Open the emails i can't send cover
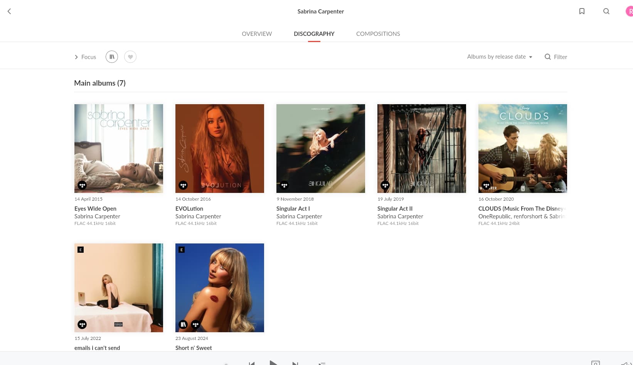Image resolution: width=633 pixels, height=365 pixels. coord(119,287)
